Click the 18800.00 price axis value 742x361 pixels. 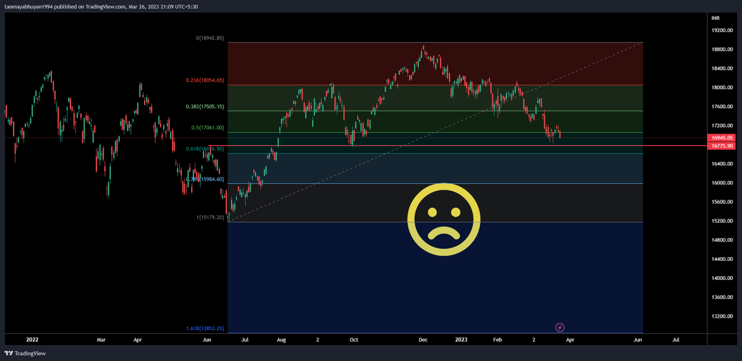pos(722,49)
